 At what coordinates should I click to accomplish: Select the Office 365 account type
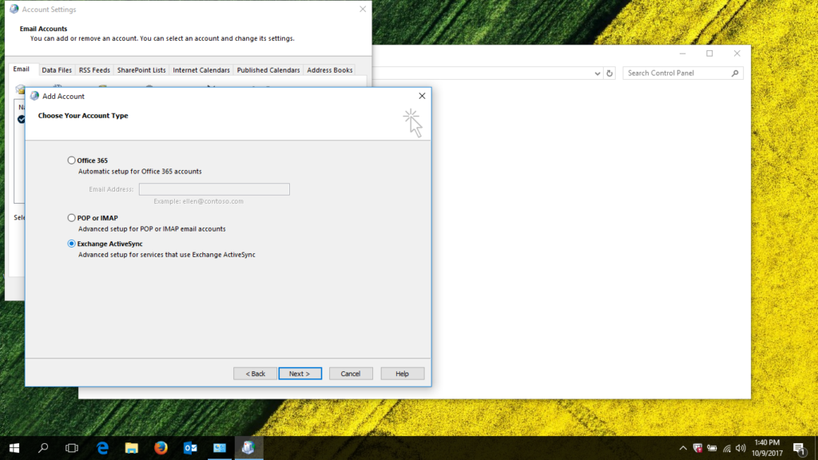[71, 160]
